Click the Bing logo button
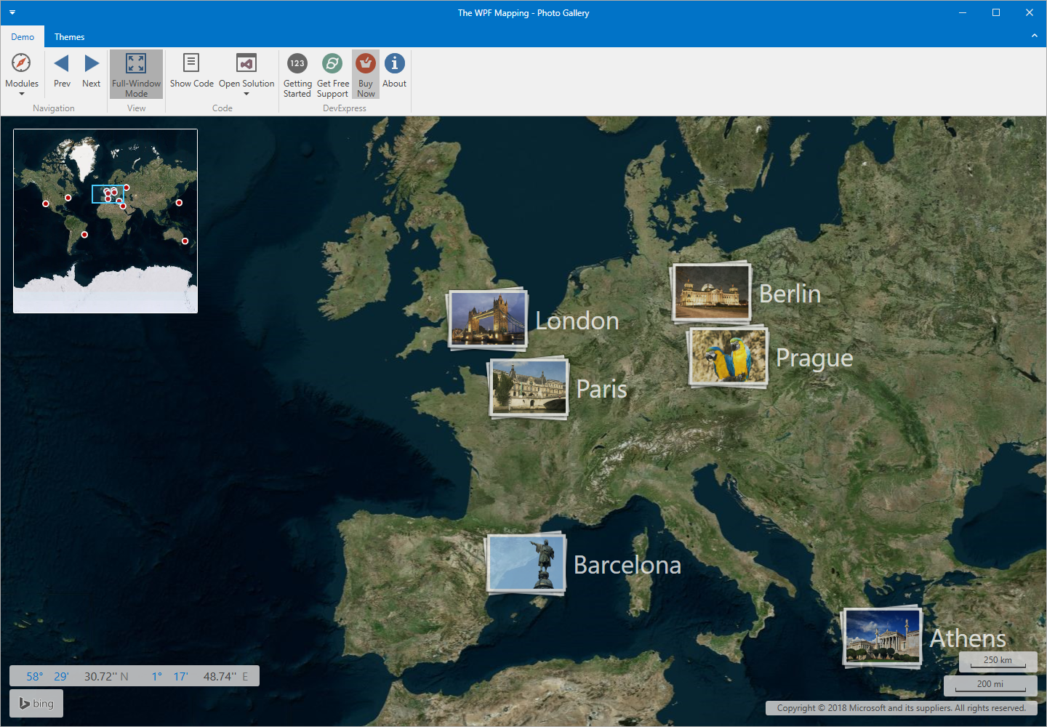 36,704
